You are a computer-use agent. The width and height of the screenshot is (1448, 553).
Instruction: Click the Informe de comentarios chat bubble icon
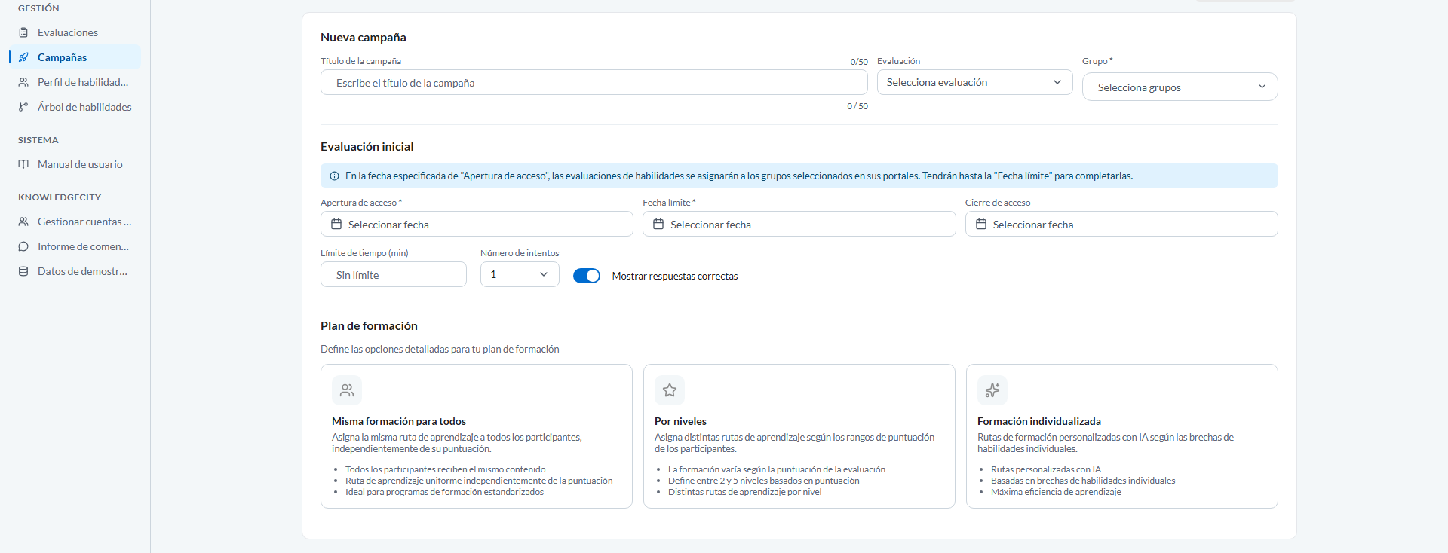[x=23, y=246]
